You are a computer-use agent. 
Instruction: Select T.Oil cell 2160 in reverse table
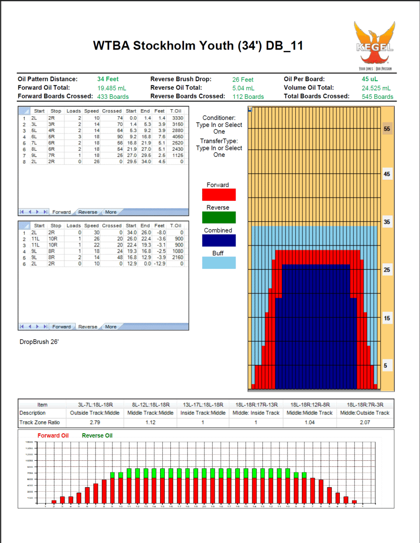[x=175, y=258]
